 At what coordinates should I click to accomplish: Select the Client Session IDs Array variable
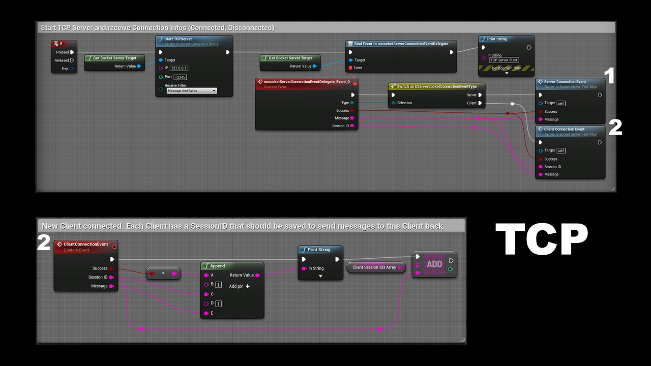(x=374, y=267)
